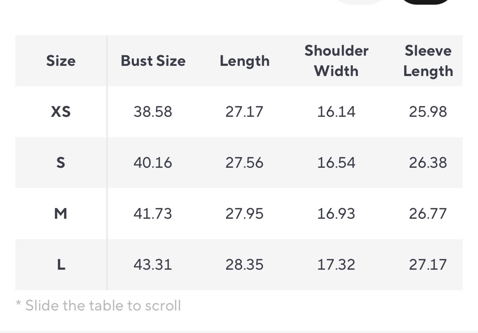The height and width of the screenshot is (333, 478).
Task: Select the XS size row label
Action: pyautogui.click(x=61, y=112)
